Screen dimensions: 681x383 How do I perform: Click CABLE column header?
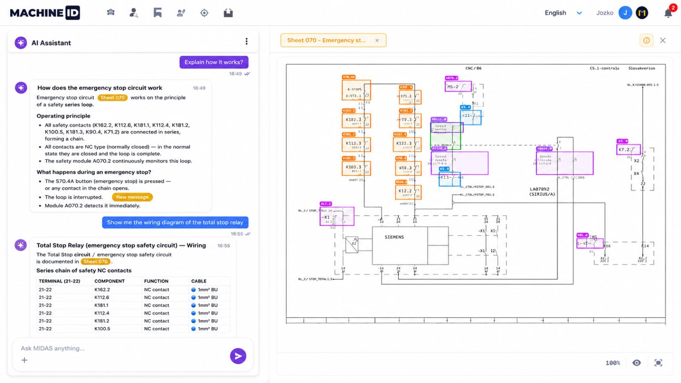(x=199, y=281)
